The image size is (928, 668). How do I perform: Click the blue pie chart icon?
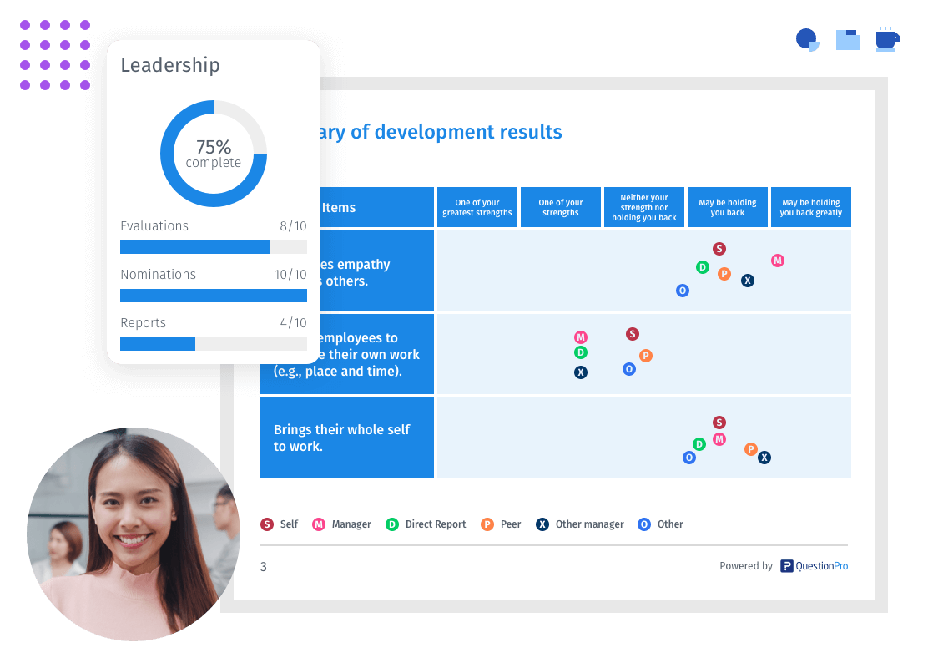tap(807, 39)
